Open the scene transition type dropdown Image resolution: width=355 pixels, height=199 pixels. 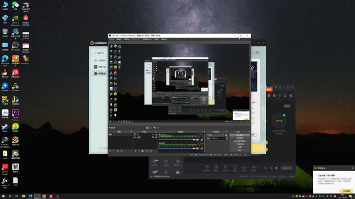216,135
